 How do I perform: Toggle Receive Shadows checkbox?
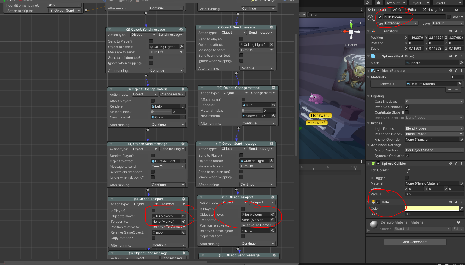(407, 107)
